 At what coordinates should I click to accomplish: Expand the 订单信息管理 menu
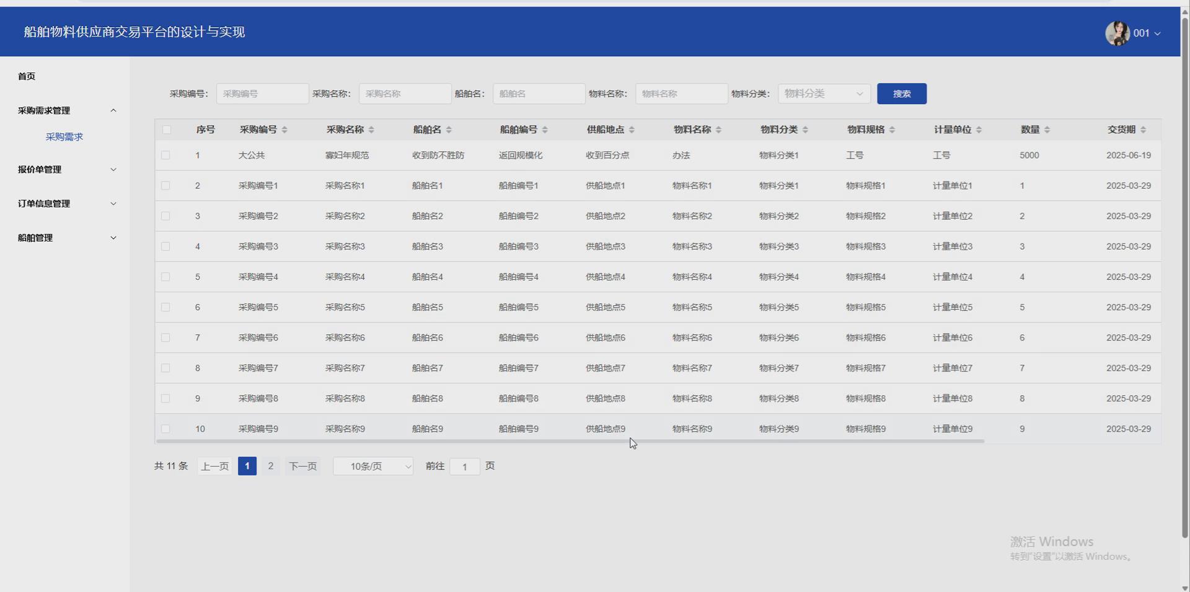pyautogui.click(x=65, y=203)
